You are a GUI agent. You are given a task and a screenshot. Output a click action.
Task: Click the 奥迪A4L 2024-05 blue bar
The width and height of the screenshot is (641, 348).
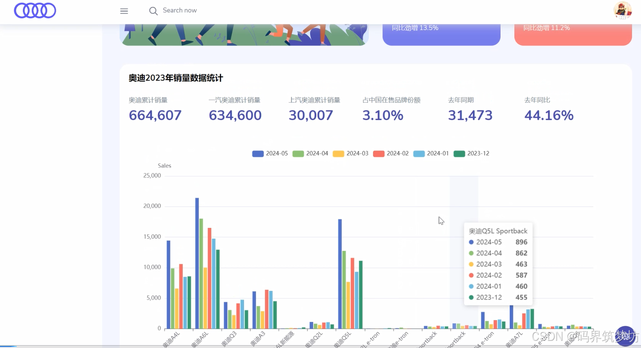point(168,285)
